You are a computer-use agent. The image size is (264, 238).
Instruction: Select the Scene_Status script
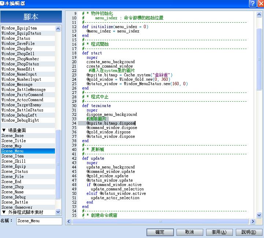click(28, 171)
